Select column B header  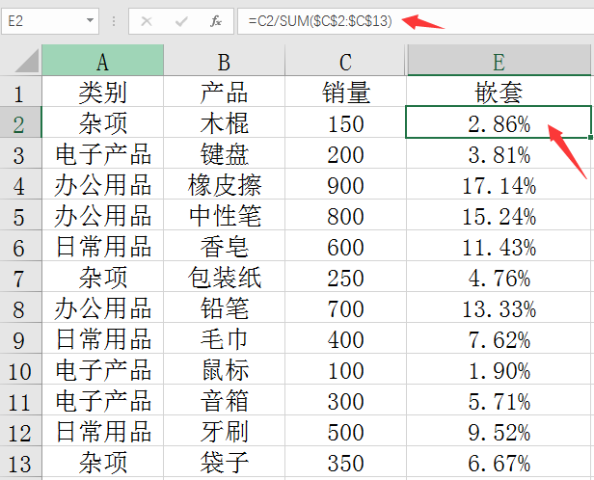pyautogui.click(x=224, y=62)
